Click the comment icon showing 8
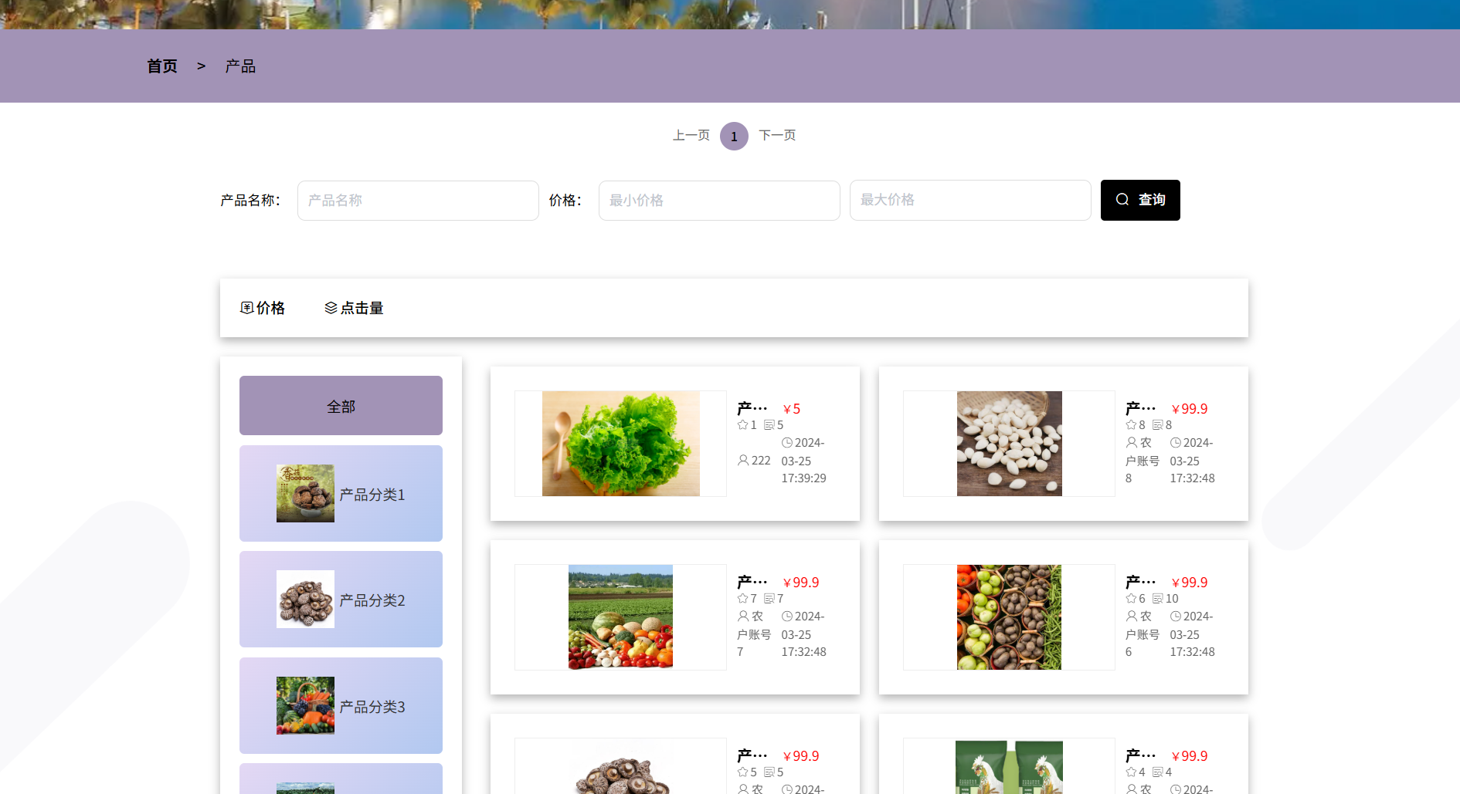Image resolution: width=1460 pixels, height=794 pixels. (x=1158, y=425)
